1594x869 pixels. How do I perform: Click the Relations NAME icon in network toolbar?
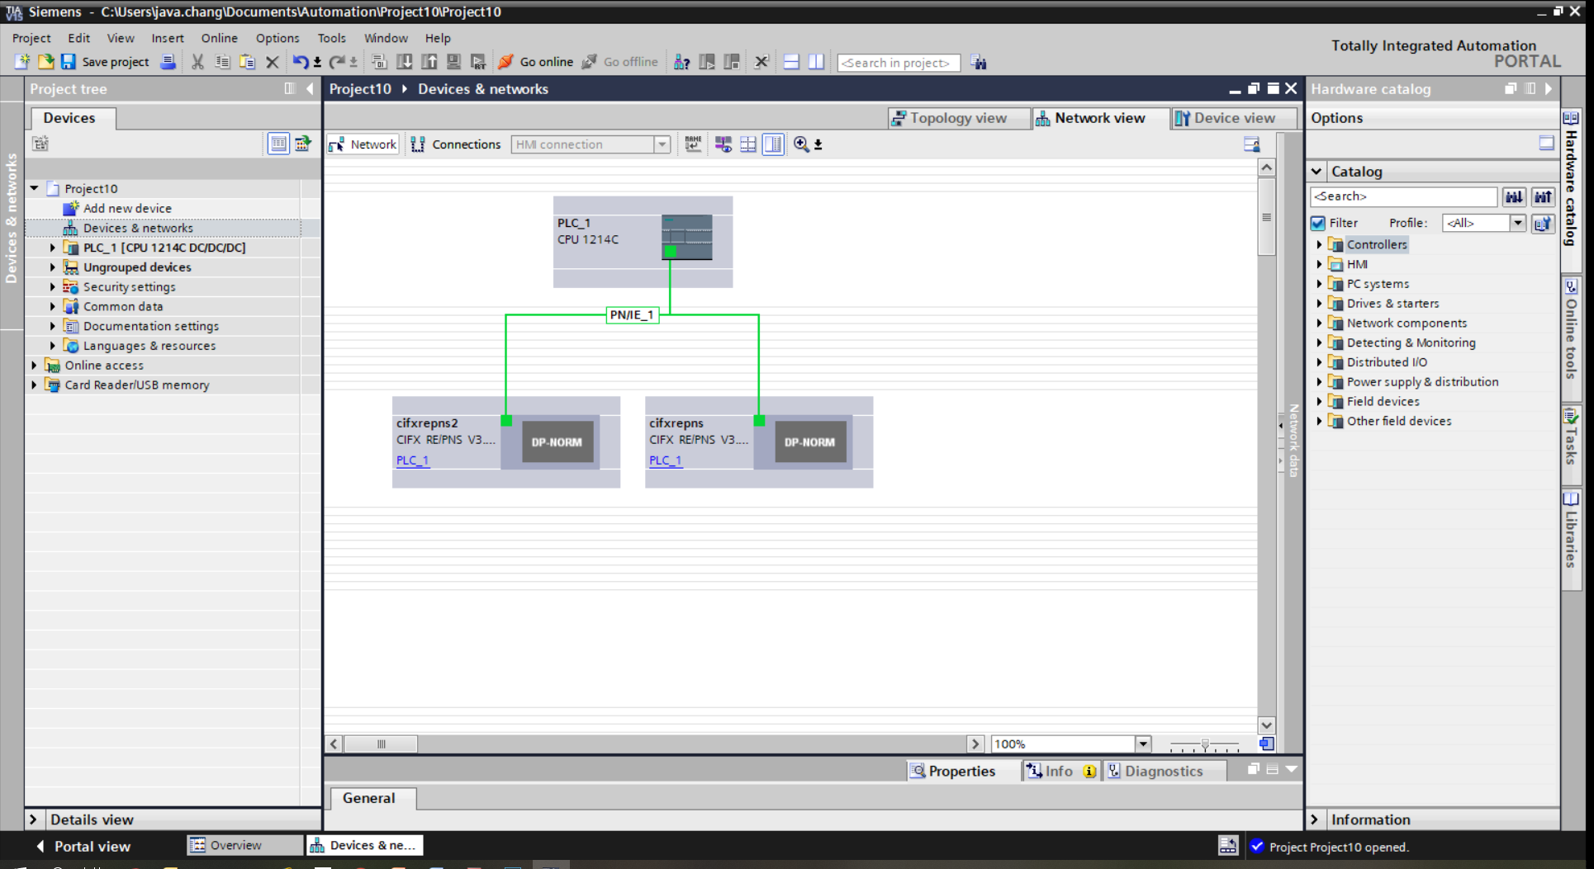(x=693, y=144)
